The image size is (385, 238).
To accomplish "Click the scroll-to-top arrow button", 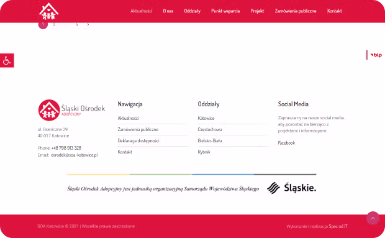I will [x=373, y=218].
